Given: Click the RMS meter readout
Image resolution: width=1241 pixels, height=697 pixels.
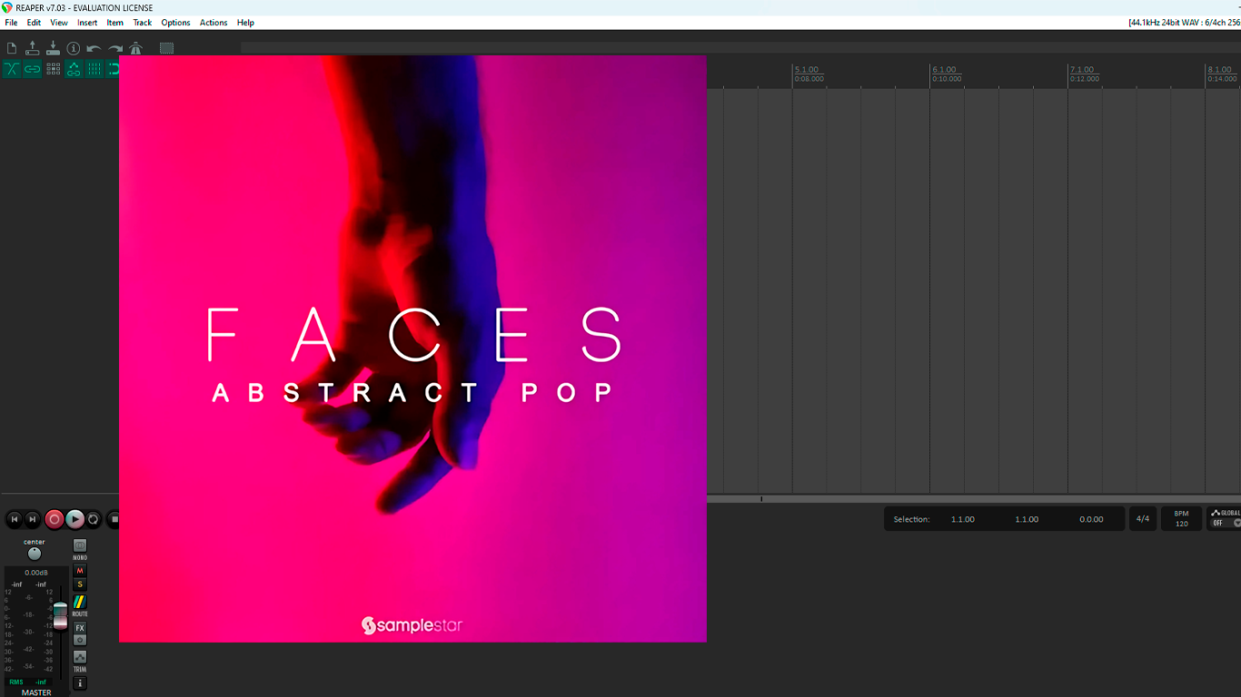Looking at the screenshot, I should [x=28, y=682].
